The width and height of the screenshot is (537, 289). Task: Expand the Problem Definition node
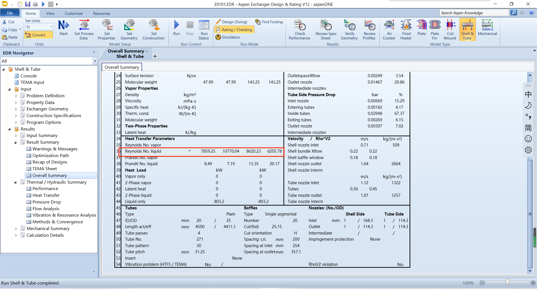[16, 96]
